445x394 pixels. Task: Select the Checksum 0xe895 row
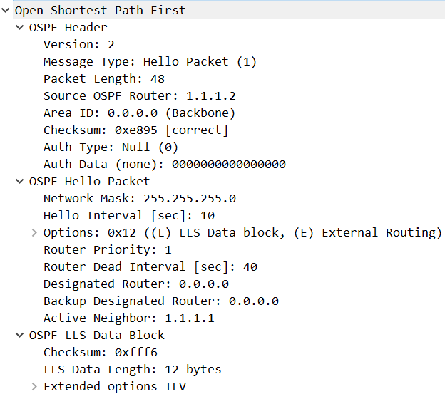(135, 130)
